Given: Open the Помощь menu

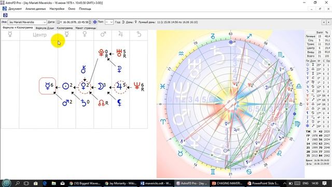Looking at the screenshot, I should point(85,9).
